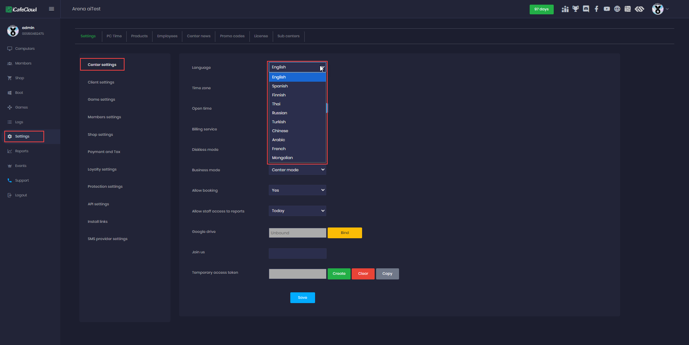Choose Mongolian language option
Viewport: 689px width, 345px height.
[282, 158]
